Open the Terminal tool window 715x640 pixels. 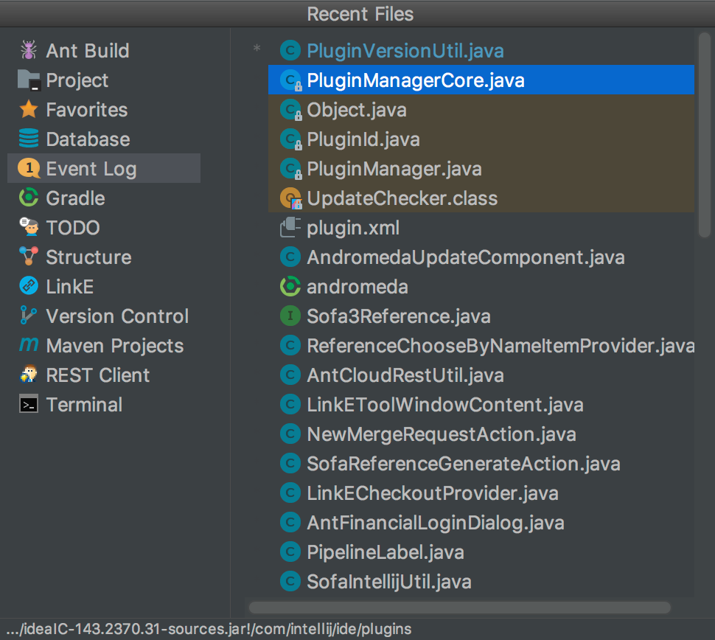104,404
